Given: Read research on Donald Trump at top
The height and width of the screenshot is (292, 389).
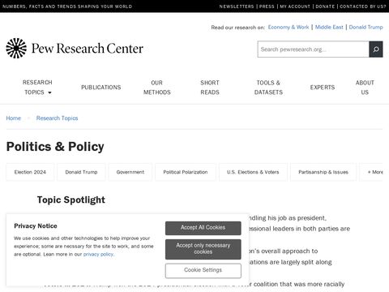Looking at the screenshot, I should [365, 27].
